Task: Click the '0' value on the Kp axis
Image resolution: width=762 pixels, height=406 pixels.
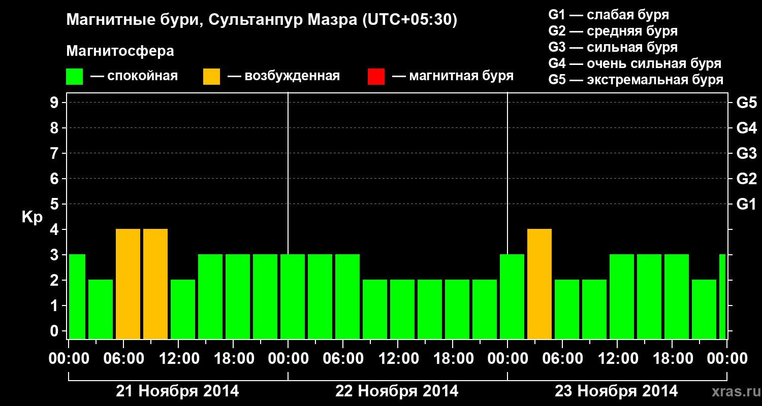Action: point(55,331)
